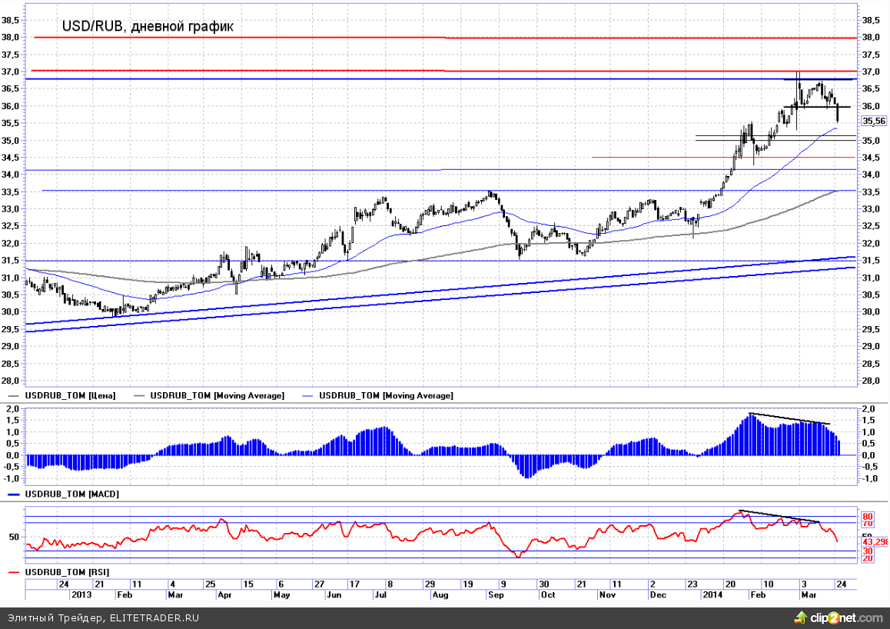Image resolution: width=890 pixels, height=629 pixels.
Task: Click the USDRUB_TOM [MACD] legend label
Action: click(x=72, y=494)
